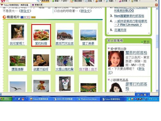Open the Wei Lin-music blog link
161x121 pixels.
click(x=131, y=23)
